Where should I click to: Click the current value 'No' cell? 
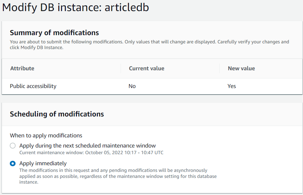click(x=132, y=86)
